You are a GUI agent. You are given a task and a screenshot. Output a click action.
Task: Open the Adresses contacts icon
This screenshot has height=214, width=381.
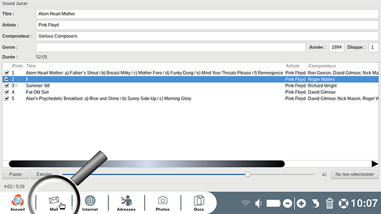[126, 203]
